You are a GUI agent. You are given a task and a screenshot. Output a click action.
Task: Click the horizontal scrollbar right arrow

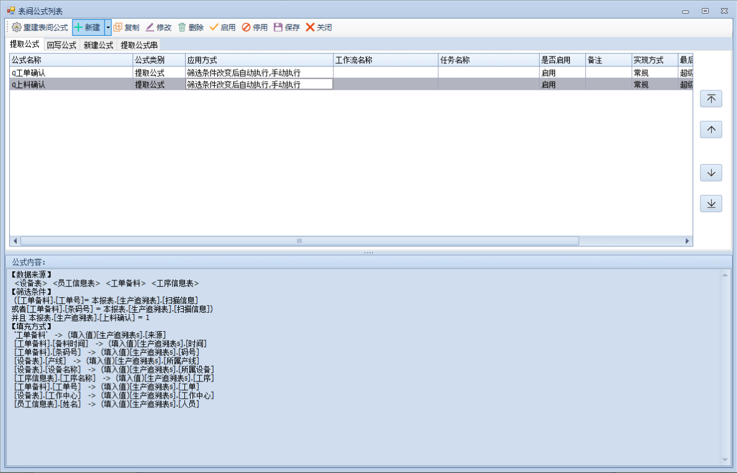(687, 241)
